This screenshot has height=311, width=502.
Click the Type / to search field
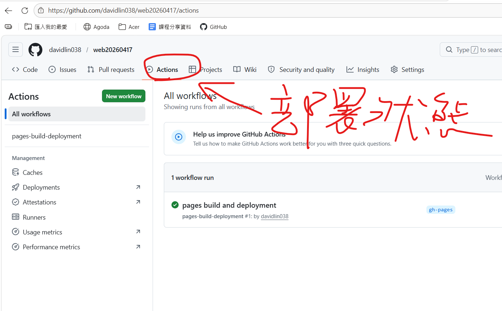click(474, 50)
